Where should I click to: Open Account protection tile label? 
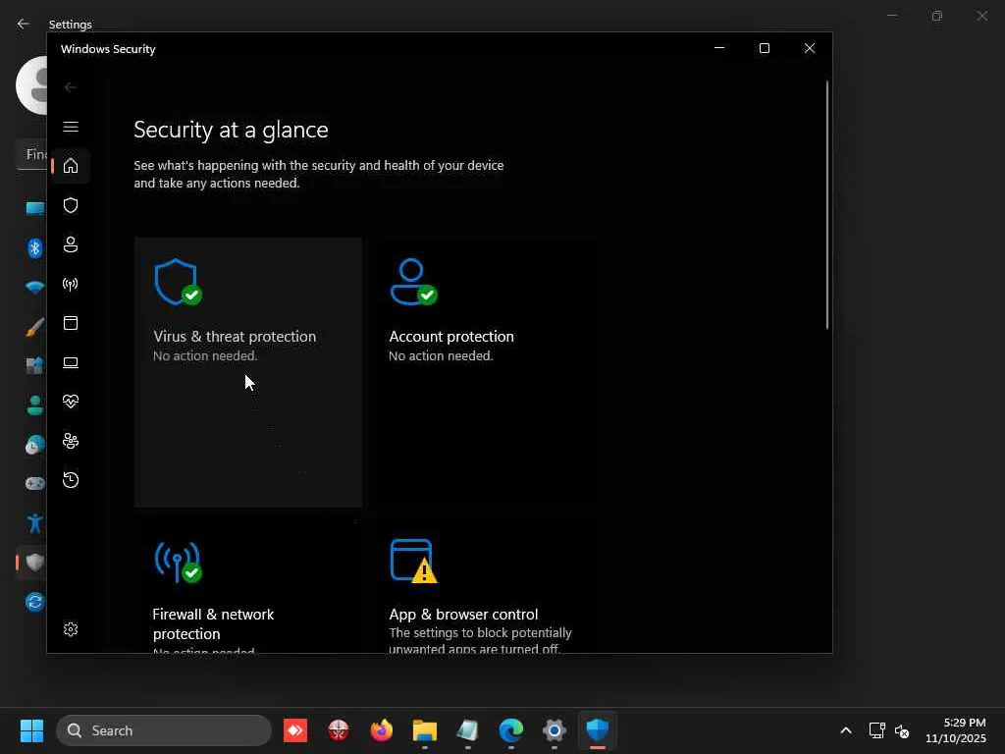coord(451,337)
